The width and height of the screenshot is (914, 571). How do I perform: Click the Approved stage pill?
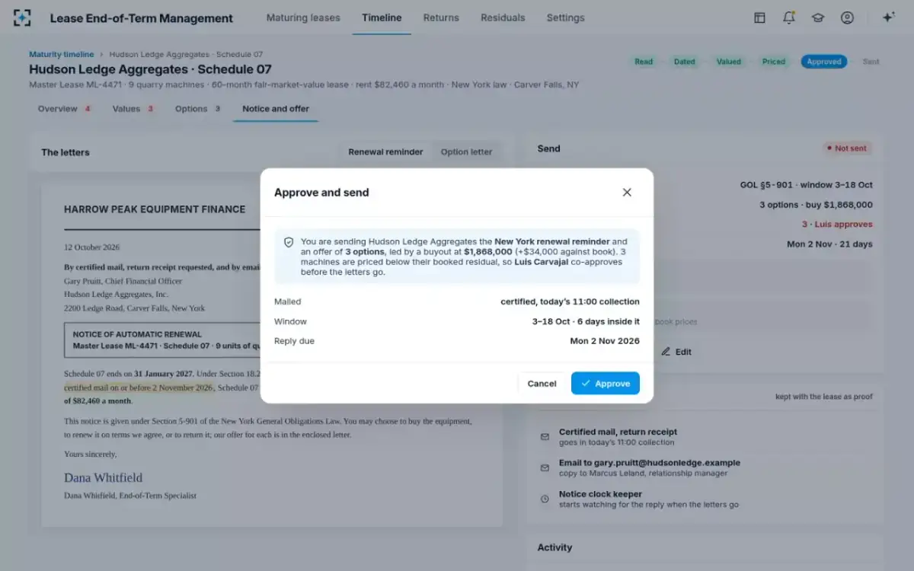point(824,62)
